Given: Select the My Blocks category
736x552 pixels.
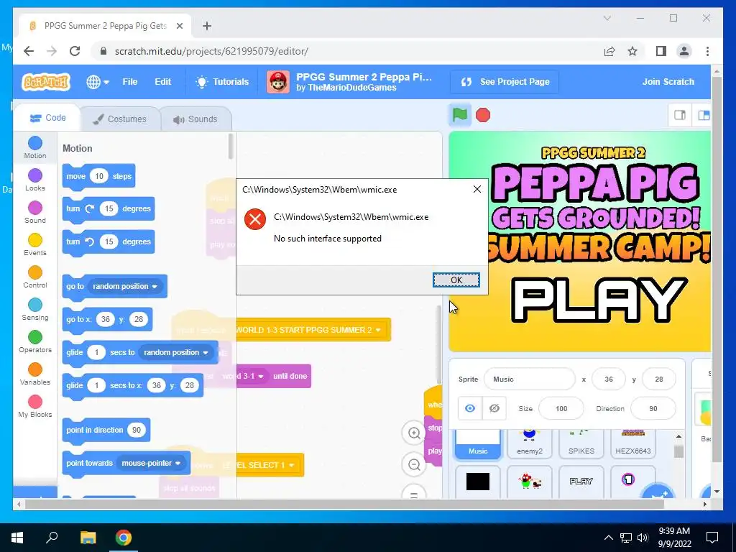Looking at the screenshot, I should click(x=35, y=407).
